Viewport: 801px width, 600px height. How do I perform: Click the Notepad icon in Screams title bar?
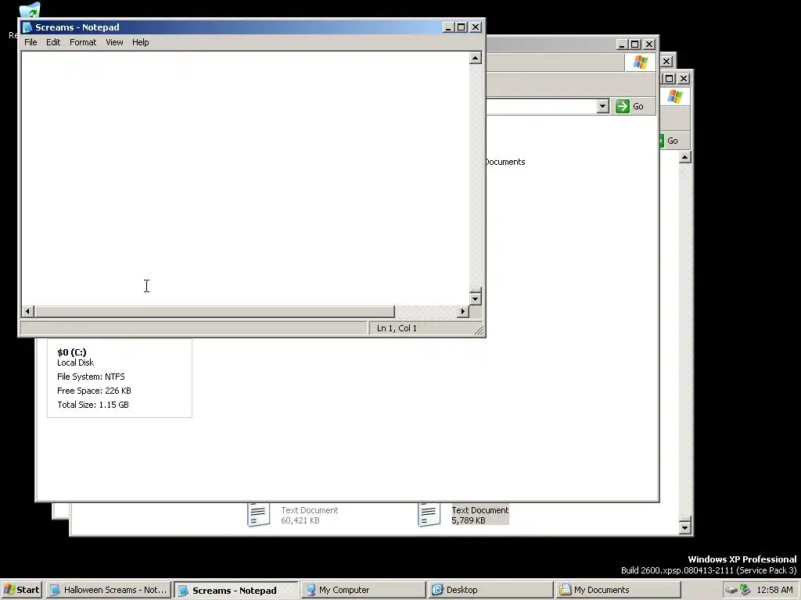coord(27,27)
